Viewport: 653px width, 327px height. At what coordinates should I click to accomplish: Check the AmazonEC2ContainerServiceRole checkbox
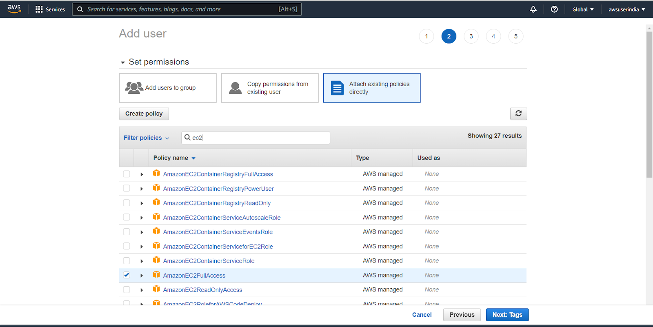[x=127, y=261]
